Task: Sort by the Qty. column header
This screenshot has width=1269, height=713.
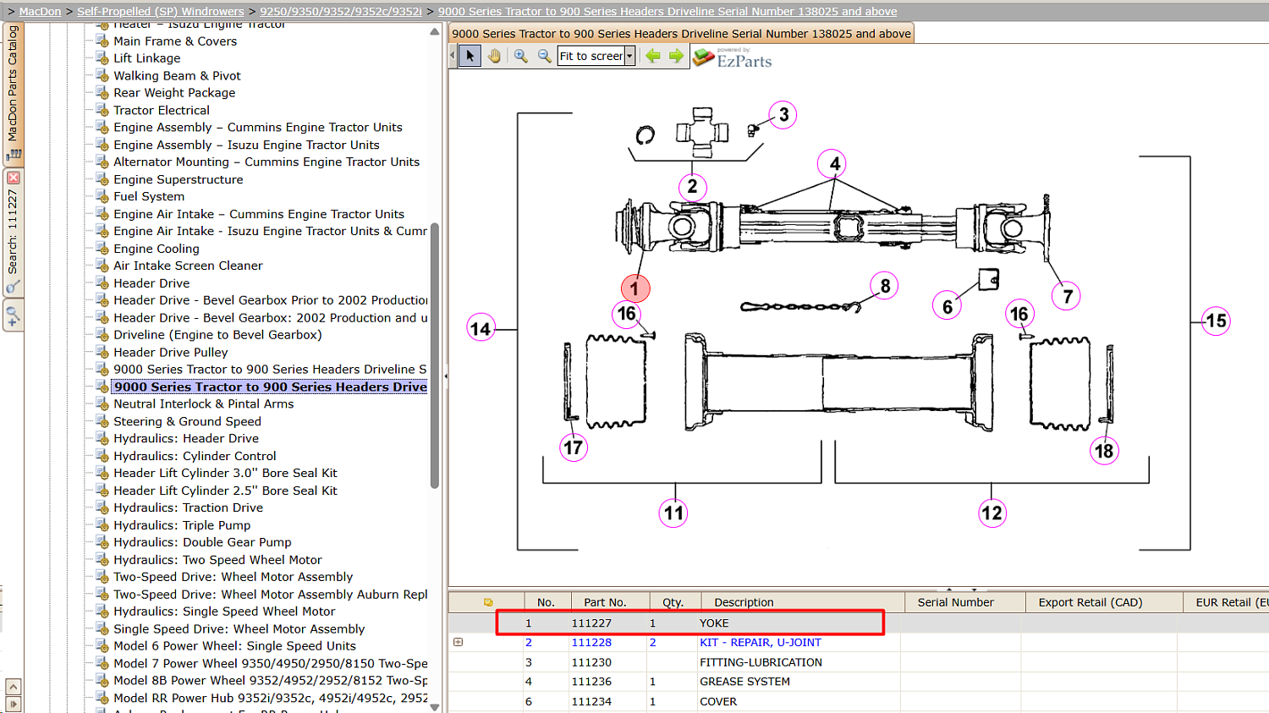Action: (x=673, y=602)
